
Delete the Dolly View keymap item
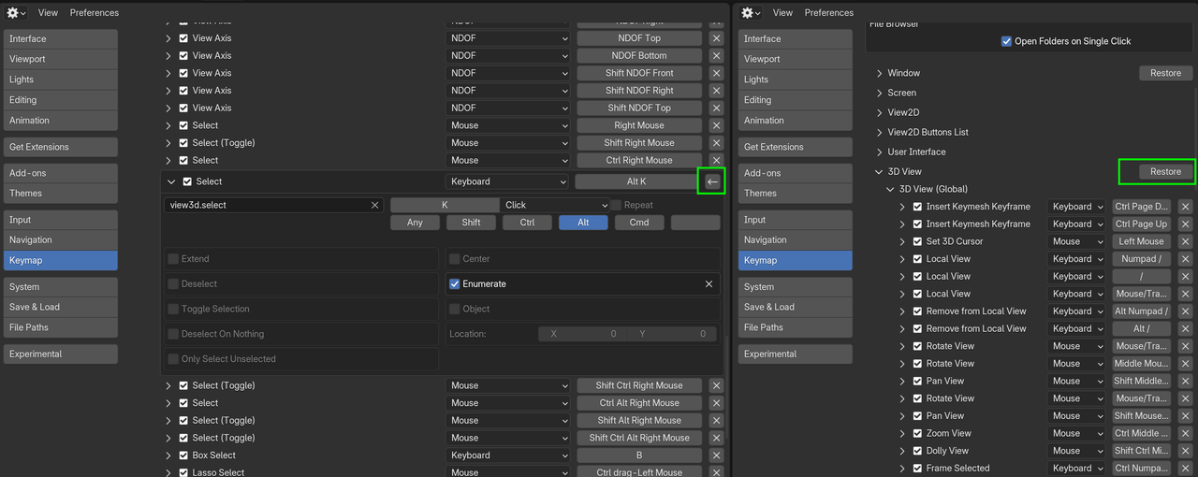[1185, 451]
